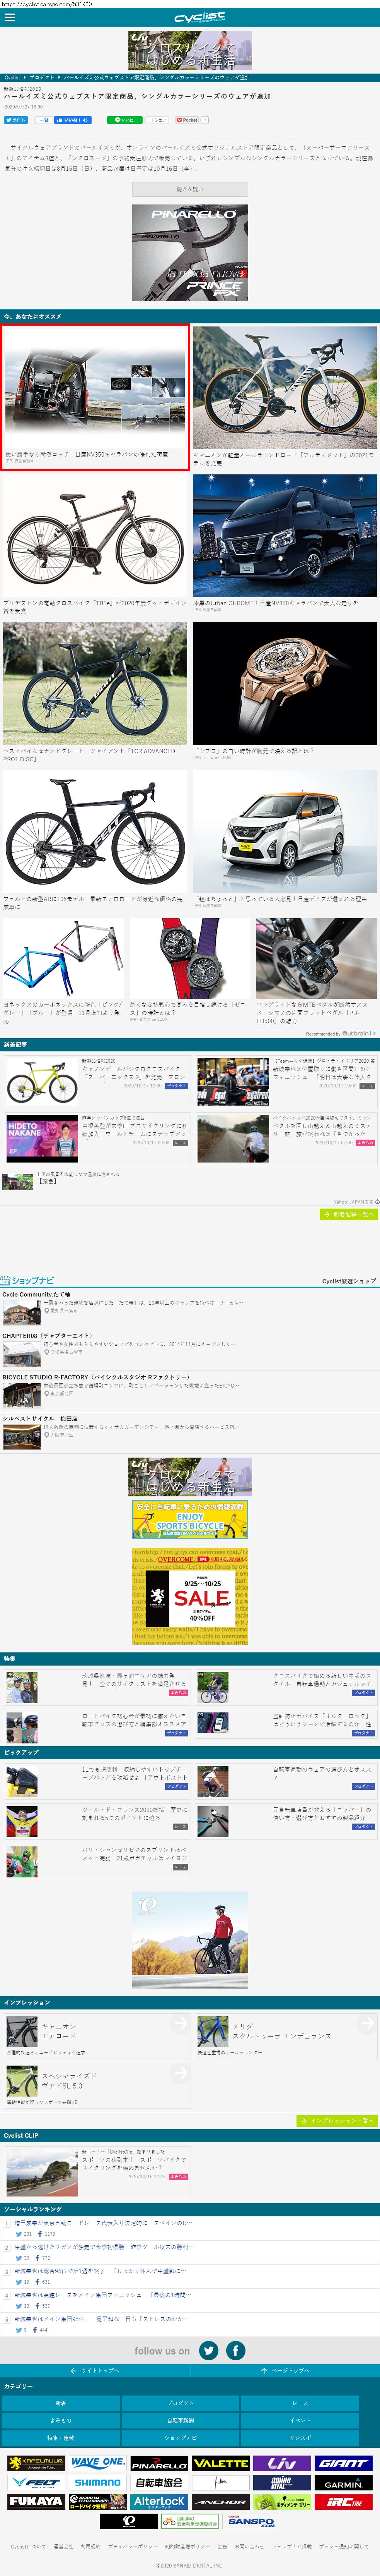Share article with the Twitter tweet button
Screen dimensions: 380x2576
click(16, 120)
